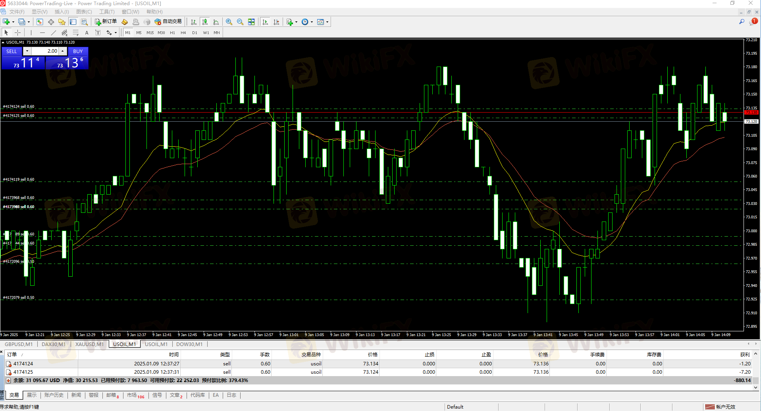Click the 新订单 new order button

(x=106, y=22)
